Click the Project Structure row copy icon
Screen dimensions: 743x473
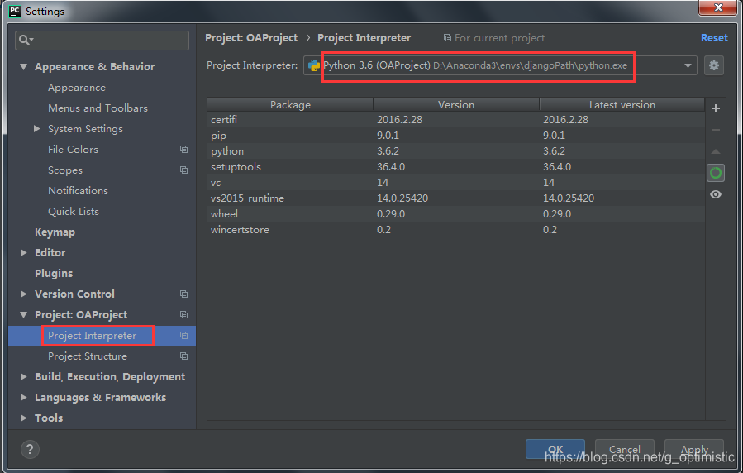point(183,356)
